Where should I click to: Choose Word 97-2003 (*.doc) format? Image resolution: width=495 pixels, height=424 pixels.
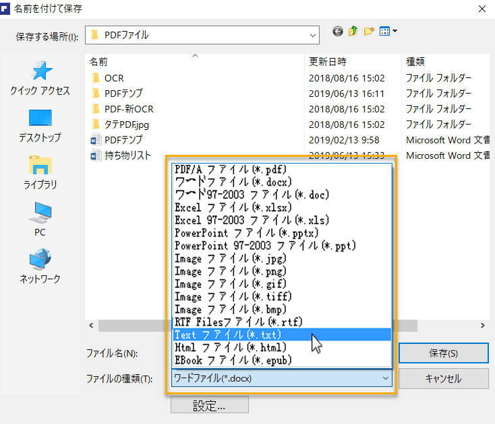(x=282, y=195)
